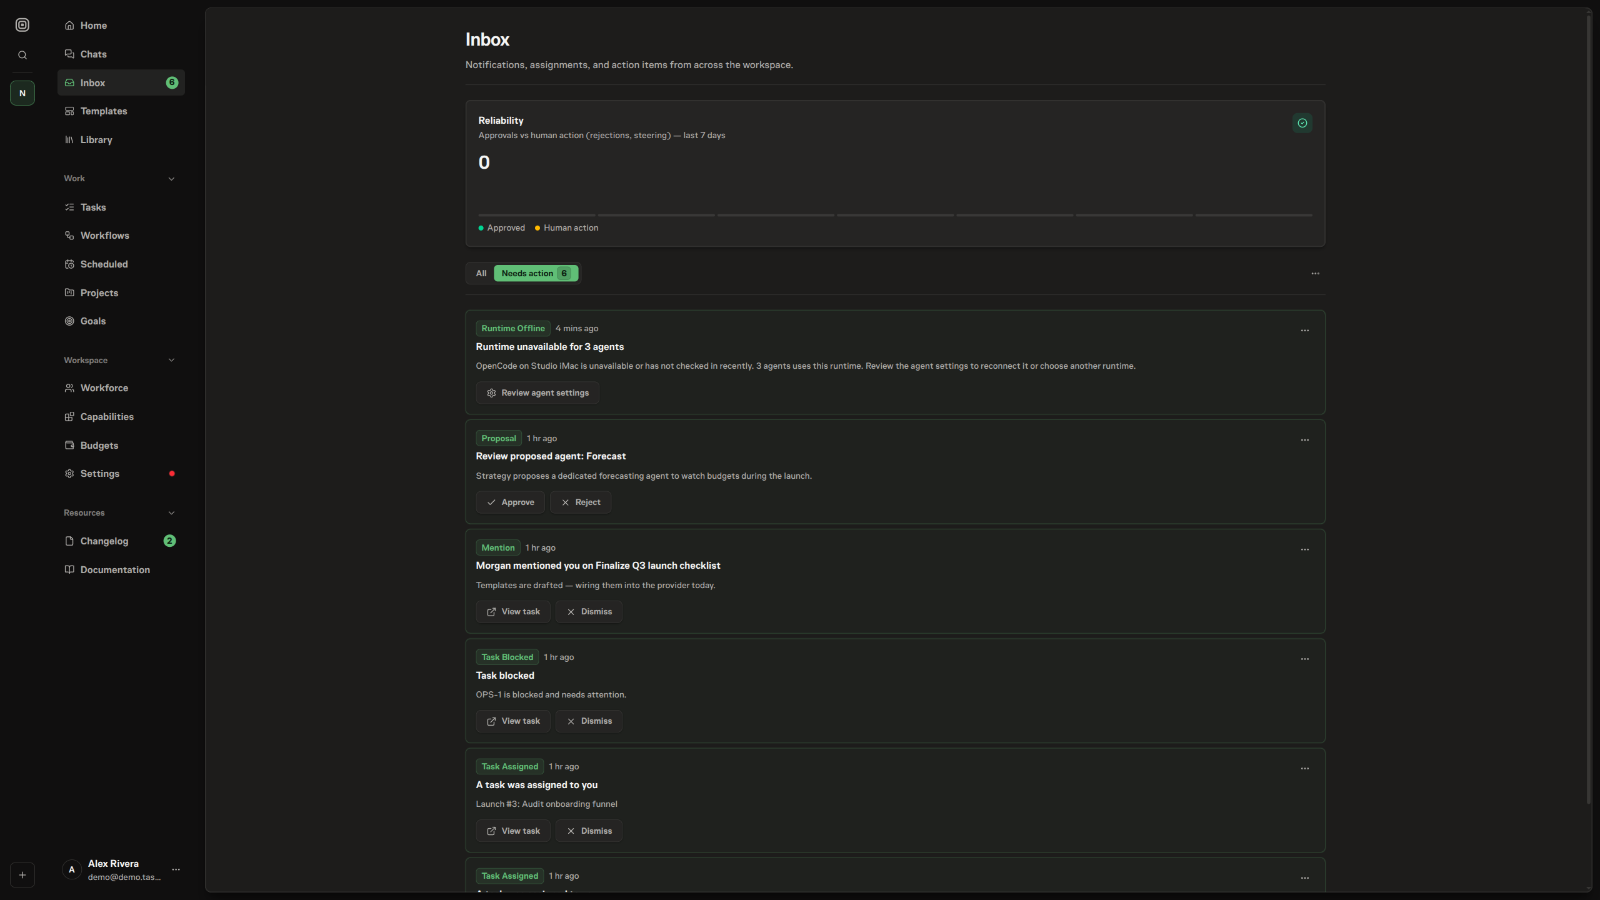
Task: Open Settings in sidebar
Action: point(121,474)
